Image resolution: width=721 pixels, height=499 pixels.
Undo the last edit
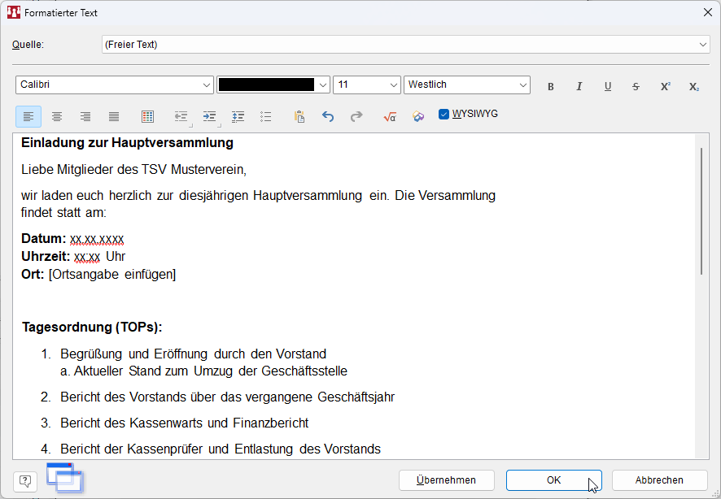(328, 117)
